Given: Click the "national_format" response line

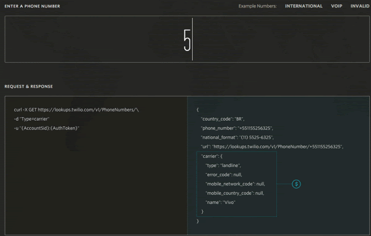Looking at the screenshot, I should click(x=237, y=137).
